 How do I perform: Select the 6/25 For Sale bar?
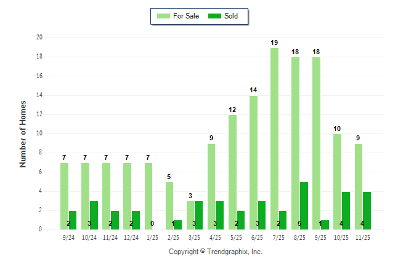point(253,162)
